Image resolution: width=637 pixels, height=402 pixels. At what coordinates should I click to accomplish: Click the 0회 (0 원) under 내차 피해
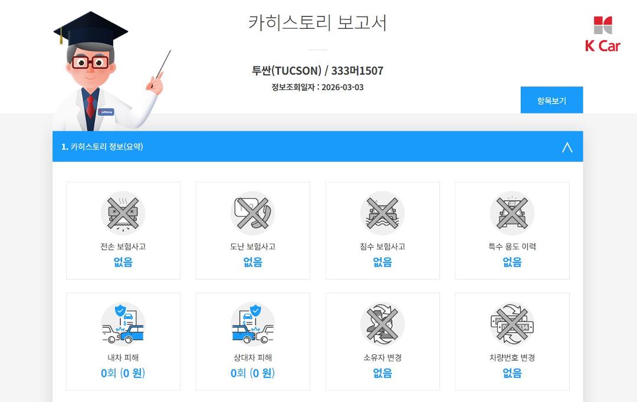click(x=123, y=373)
